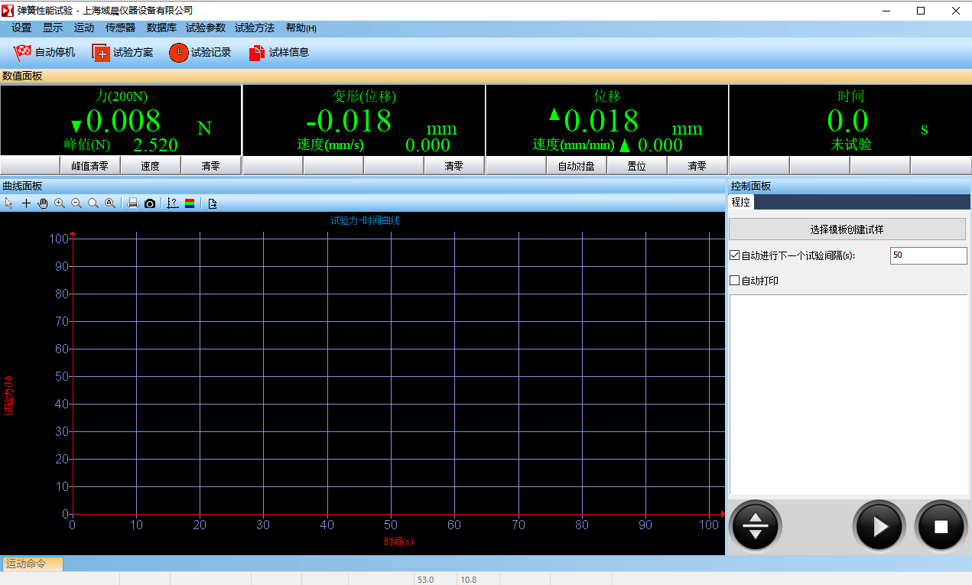Open 试验方案 from the toolbar
Screen dimensions: 972x585
point(123,53)
